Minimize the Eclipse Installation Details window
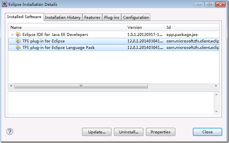 point(199,4)
